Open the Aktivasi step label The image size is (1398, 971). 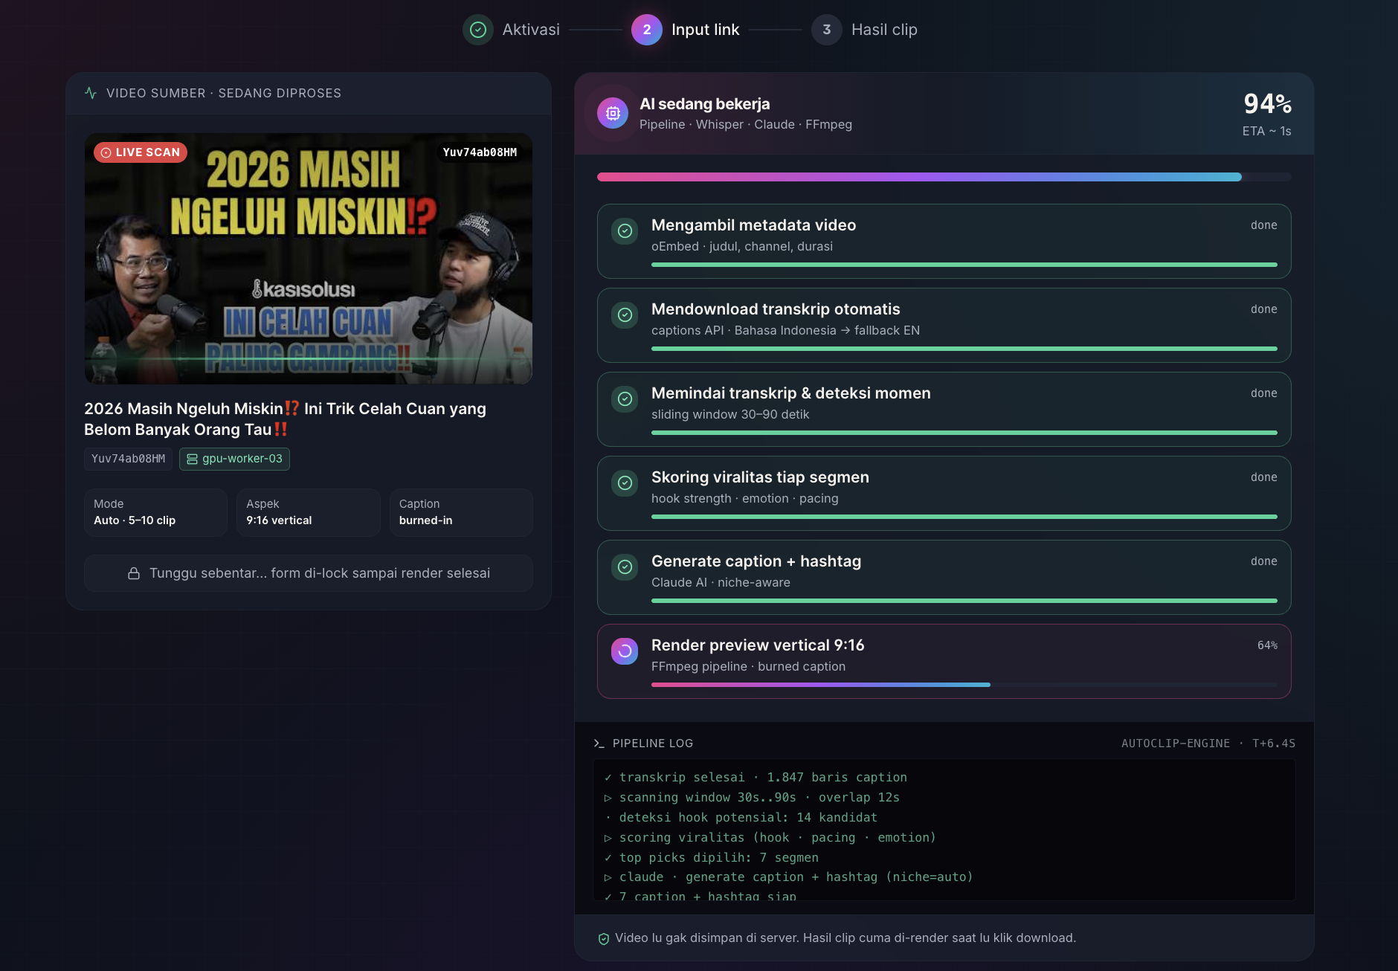point(531,30)
